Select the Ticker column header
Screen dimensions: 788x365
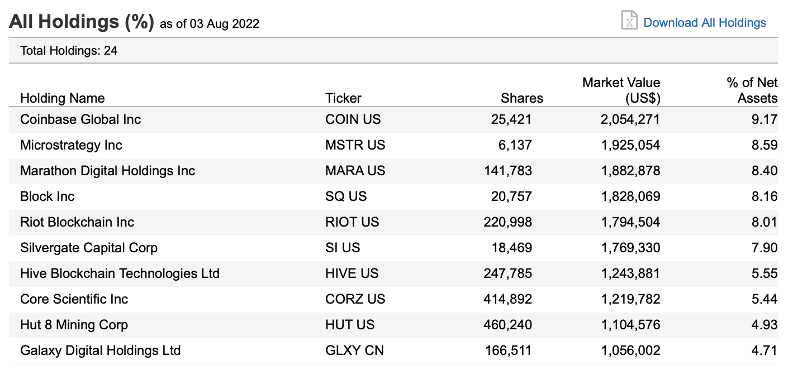point(343,98)
